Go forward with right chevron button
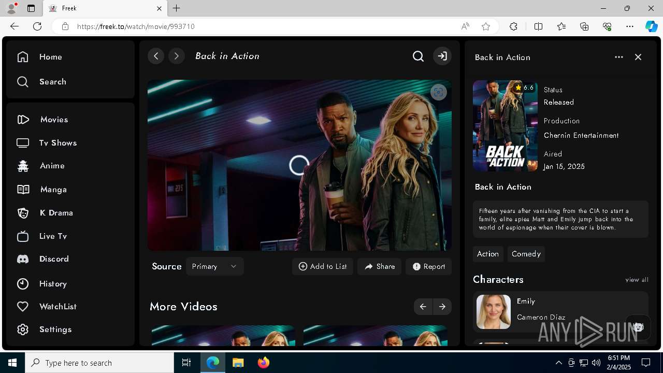663x373 pixels. click(x=177, y=56)
